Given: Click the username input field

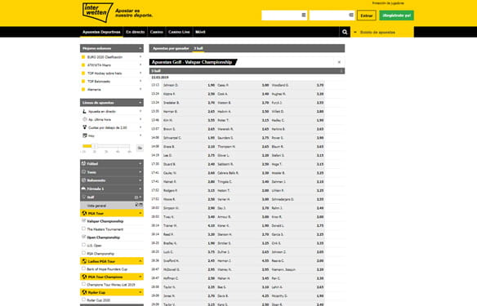Looking at the screenshot, I should coord(284,16).
